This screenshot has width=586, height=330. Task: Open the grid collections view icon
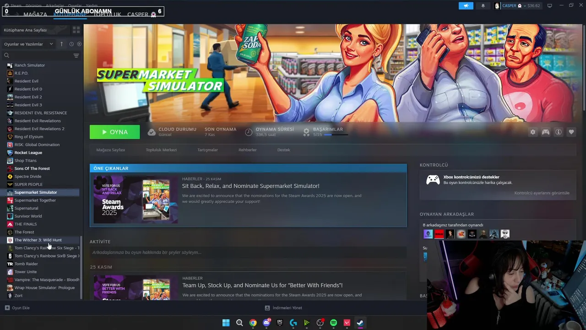click(x=76, y=30)
